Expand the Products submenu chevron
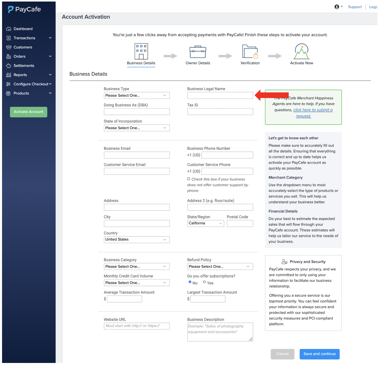 click(50, 93)
